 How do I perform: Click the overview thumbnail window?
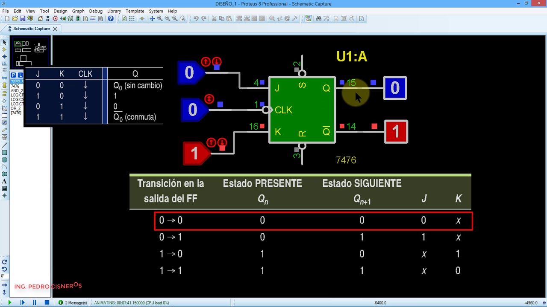30,52
